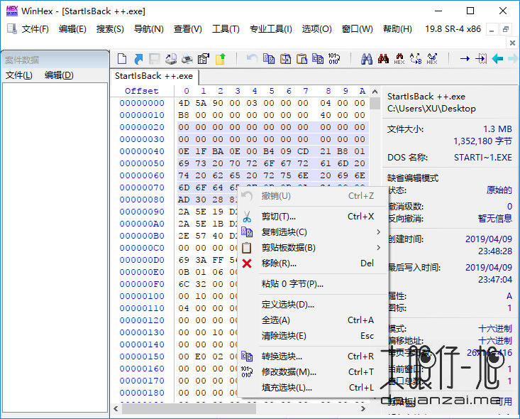Click the WinHex icon beside the File menu
The height and width of the screenshot is (419, 520).
tap(12, 29)
